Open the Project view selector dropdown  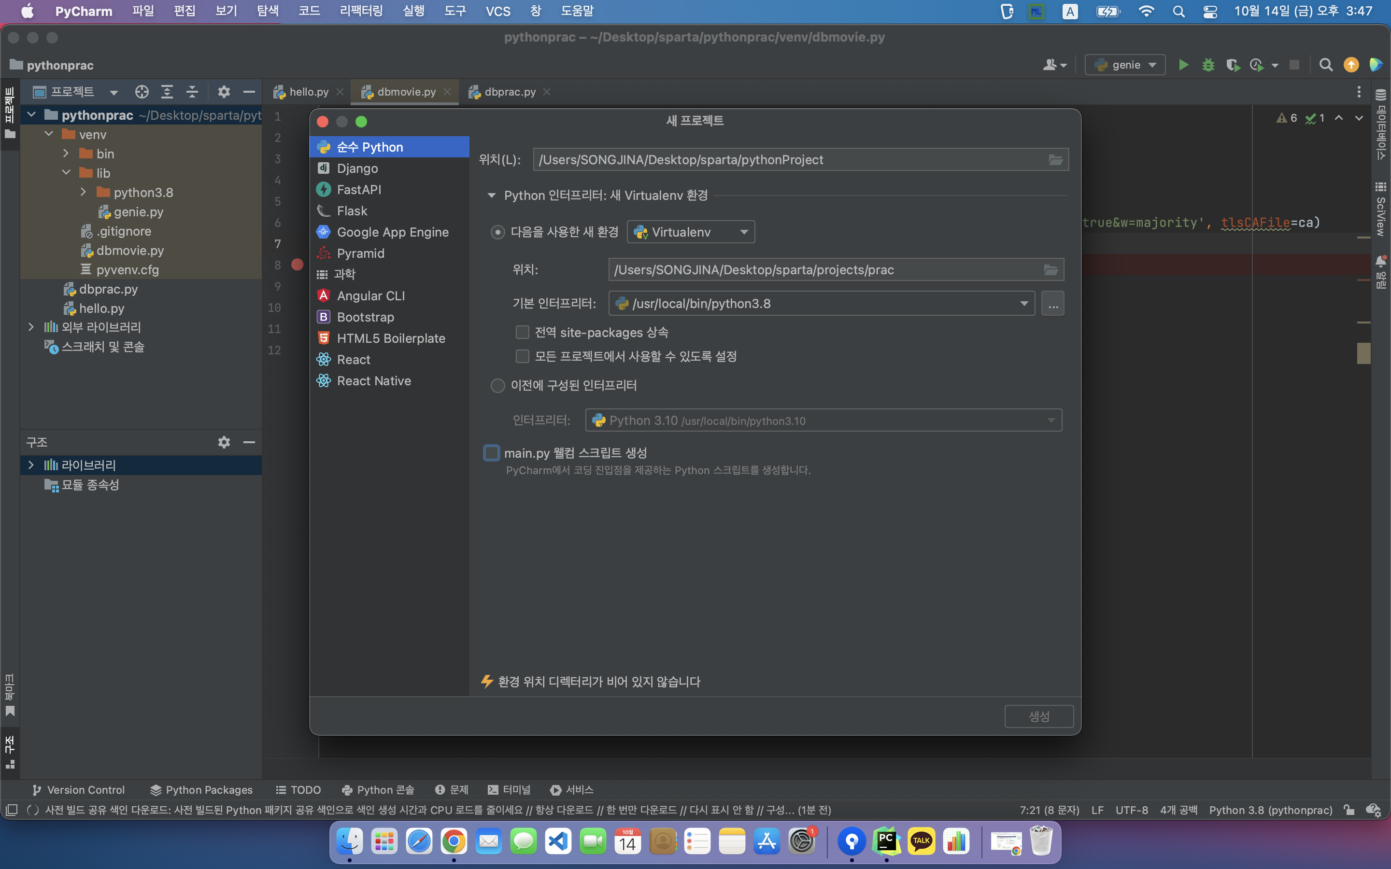click(x=114, y=92)
